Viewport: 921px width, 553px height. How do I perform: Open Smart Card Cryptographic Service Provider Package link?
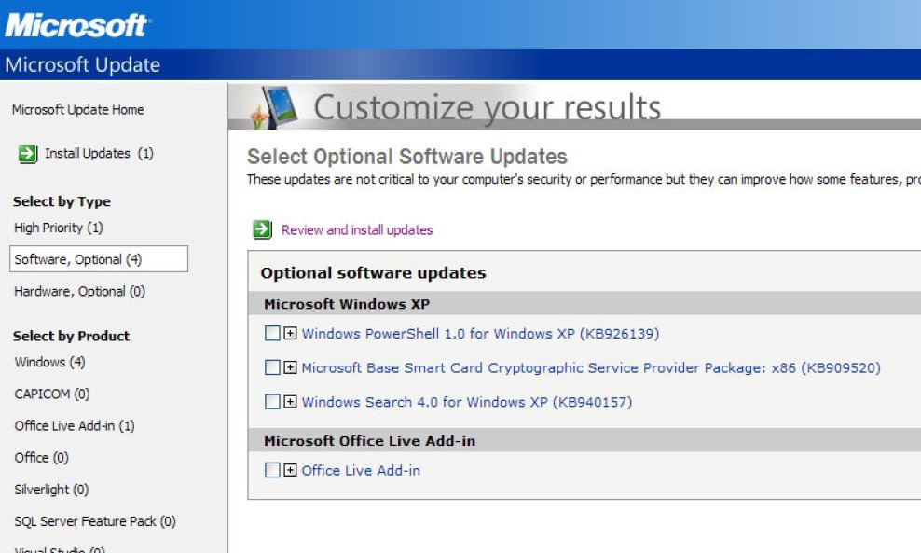(591, 367)
